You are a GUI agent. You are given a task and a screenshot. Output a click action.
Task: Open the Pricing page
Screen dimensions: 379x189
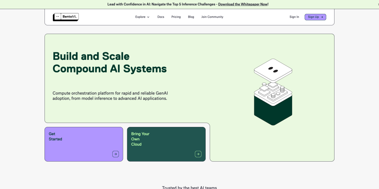[x=176, y=17]
